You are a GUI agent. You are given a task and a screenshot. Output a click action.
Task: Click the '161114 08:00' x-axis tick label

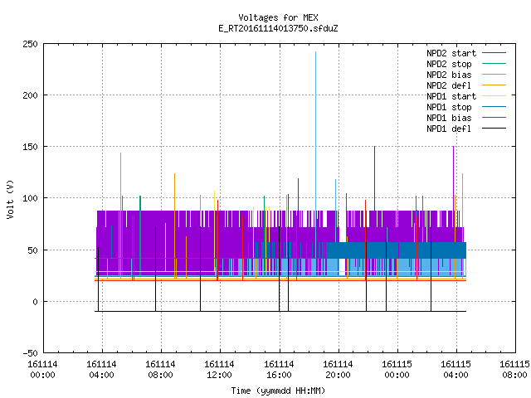[x=160, y=370]
